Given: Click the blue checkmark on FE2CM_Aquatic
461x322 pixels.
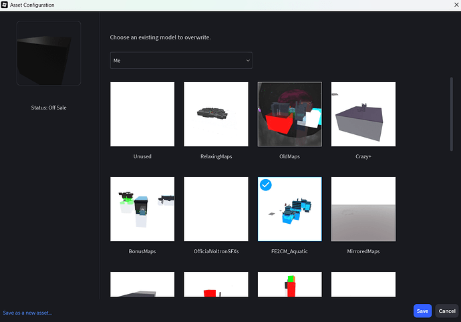Looking at the screenshot, I should click(266, 185).
